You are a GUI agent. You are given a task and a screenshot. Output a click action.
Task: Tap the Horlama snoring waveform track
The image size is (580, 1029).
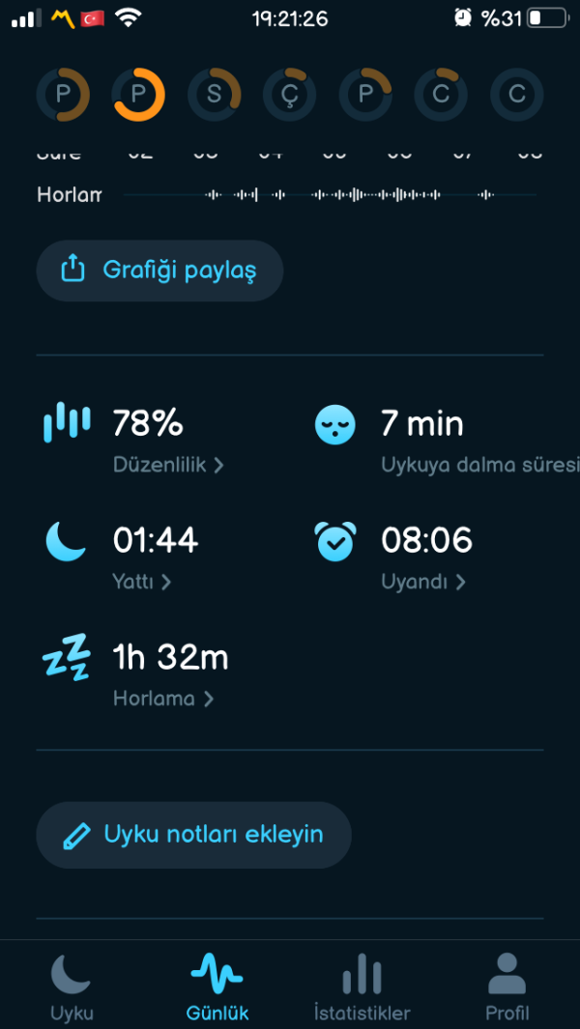[329, 194]
